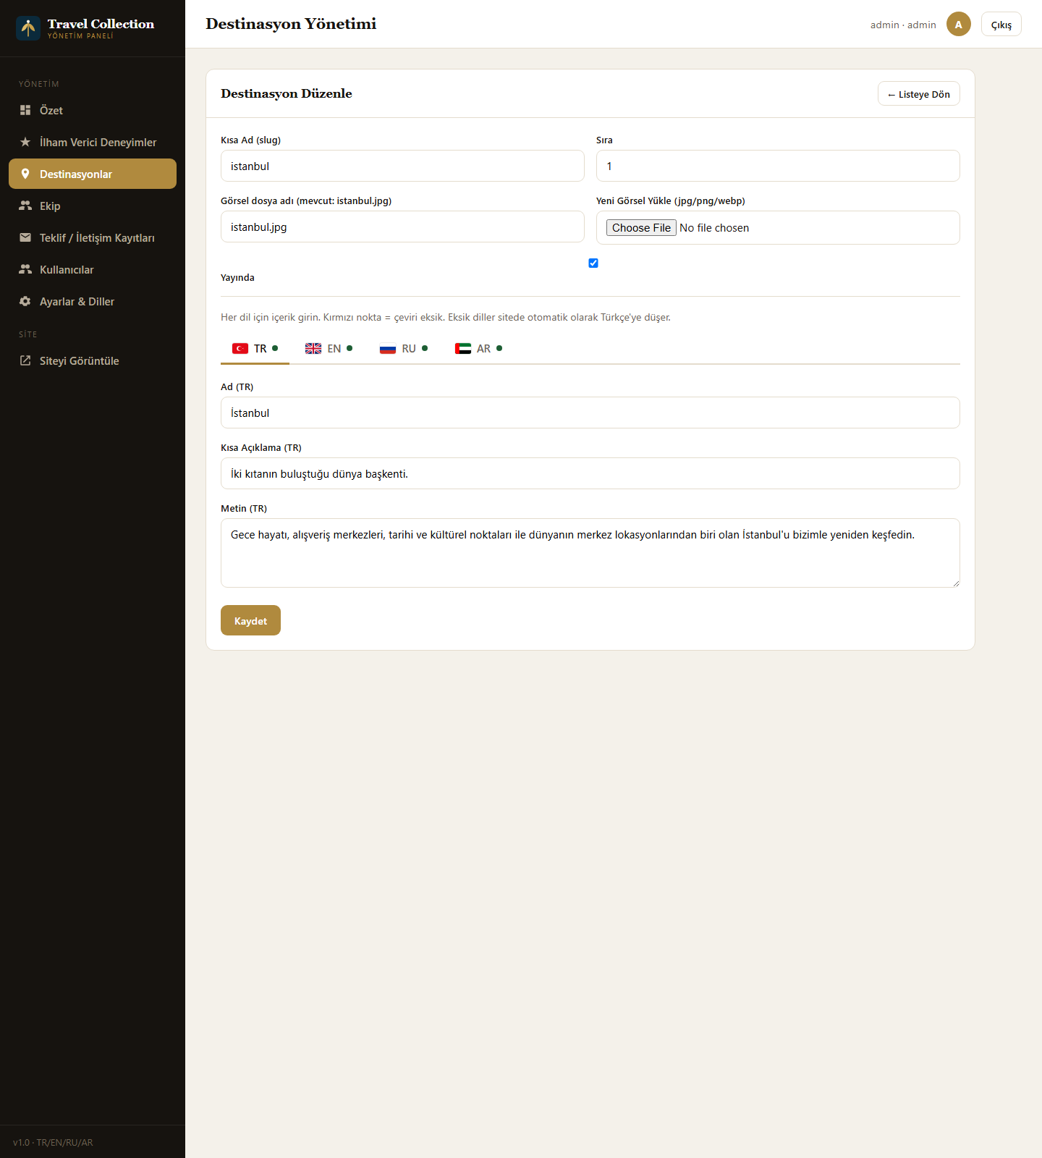Switch to the RU language tab
Image resolution: width=1042 pixels, height=1158 pixels.
(404, 349)
